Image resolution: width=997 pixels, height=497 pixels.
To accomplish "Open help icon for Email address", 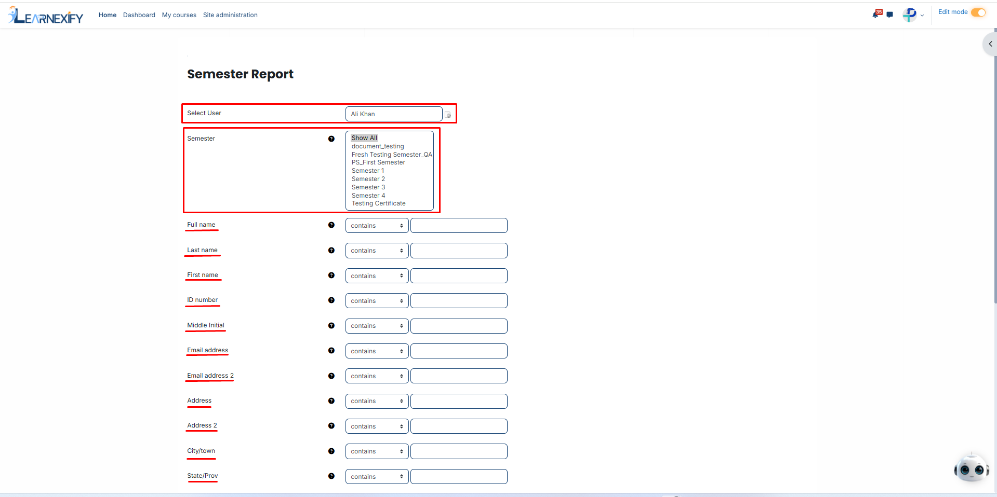I will click(x=331, y=351).
